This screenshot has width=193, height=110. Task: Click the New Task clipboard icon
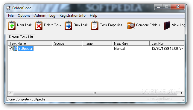click(12, 25)
